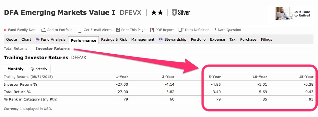Click the Data Question question-mark icon
Screen dimensions: 318x117
(x=215, y=30)
